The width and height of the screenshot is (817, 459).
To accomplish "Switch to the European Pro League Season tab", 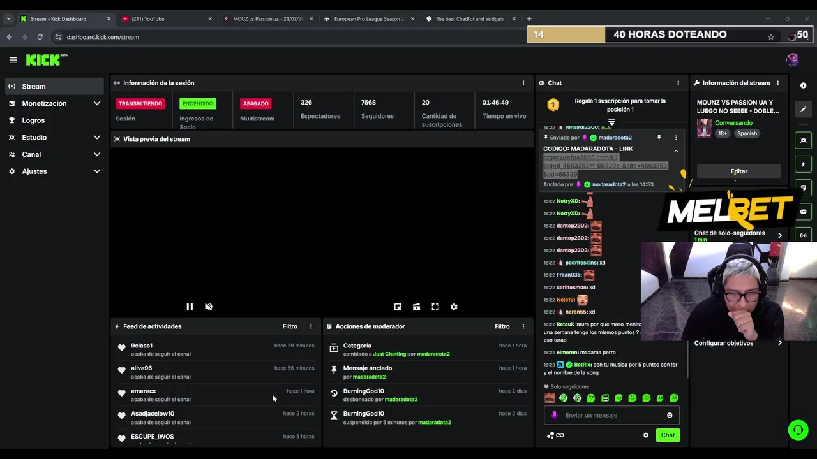I will click(x=370, y=19).
